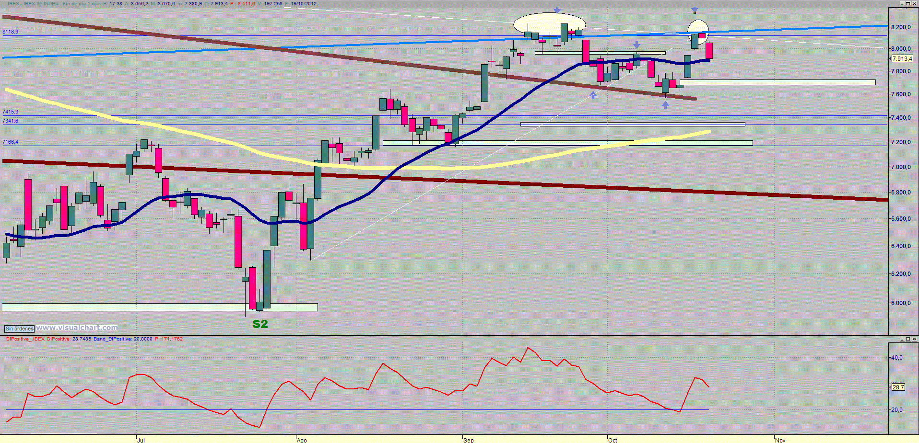The width and height of the screenshot is (919, 443).
Task: Close the DIPositive indicator panel
Action: tap(914, 339)
